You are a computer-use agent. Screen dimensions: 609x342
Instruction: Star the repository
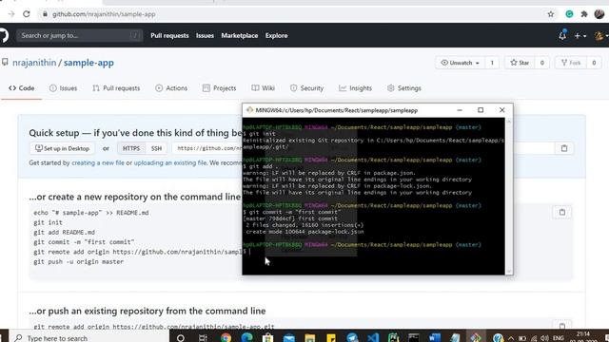coord(520,63)
